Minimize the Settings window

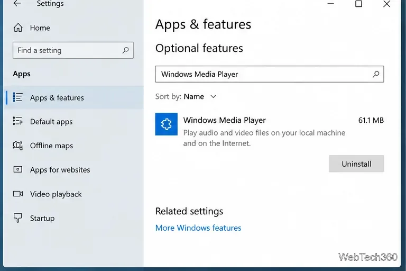click(x=330, y=4)
